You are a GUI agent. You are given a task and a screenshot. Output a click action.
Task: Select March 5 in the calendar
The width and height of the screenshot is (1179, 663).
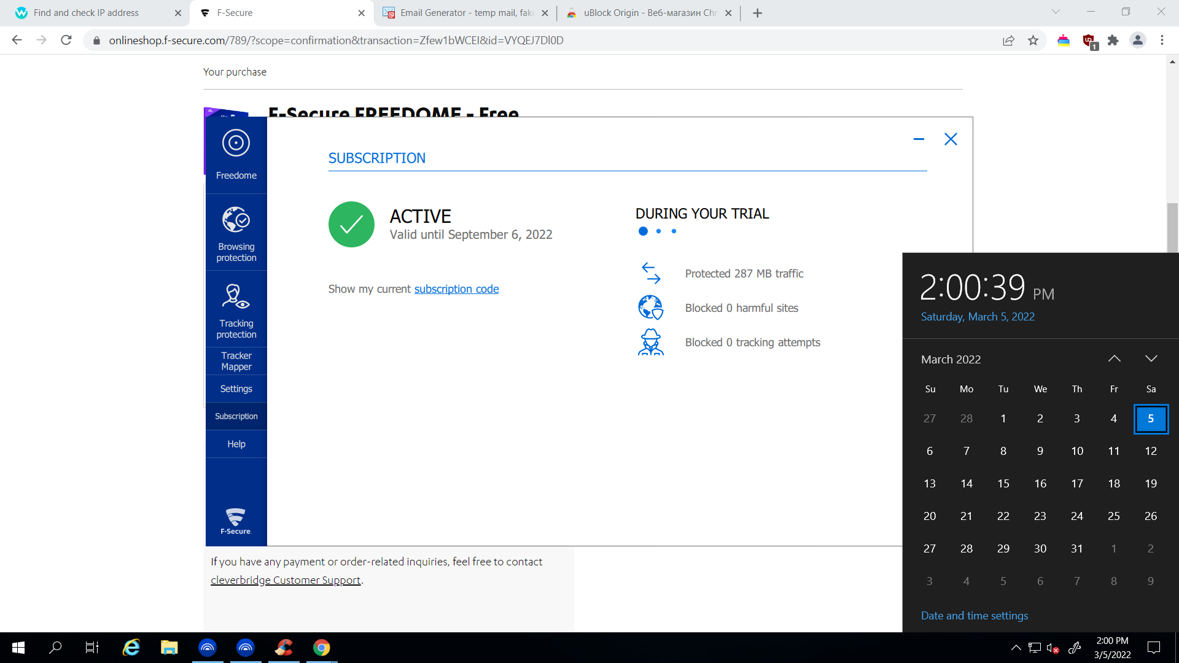click(x=1151, y=419)
